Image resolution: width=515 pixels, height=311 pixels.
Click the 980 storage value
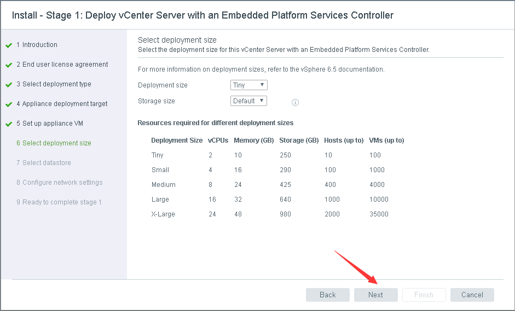(286, 214)
